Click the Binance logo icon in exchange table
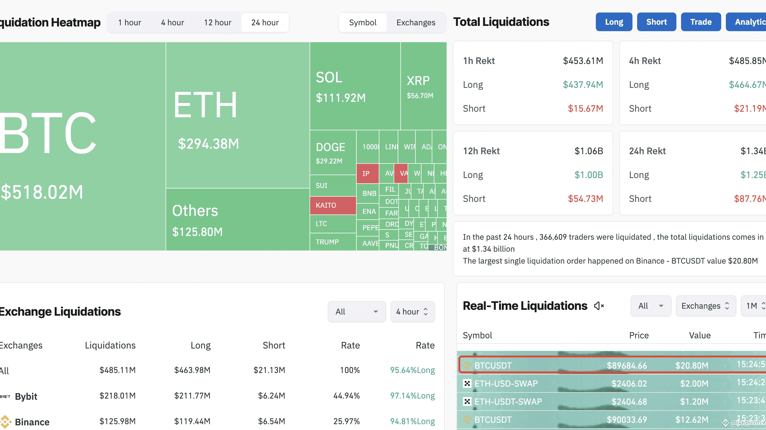 (x=5, y=421)
